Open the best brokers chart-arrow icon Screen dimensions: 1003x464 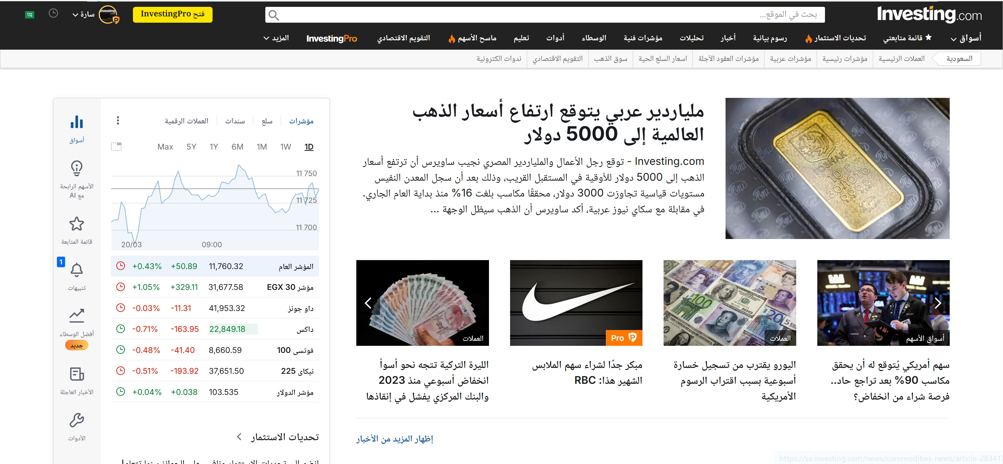click(77, 315)
